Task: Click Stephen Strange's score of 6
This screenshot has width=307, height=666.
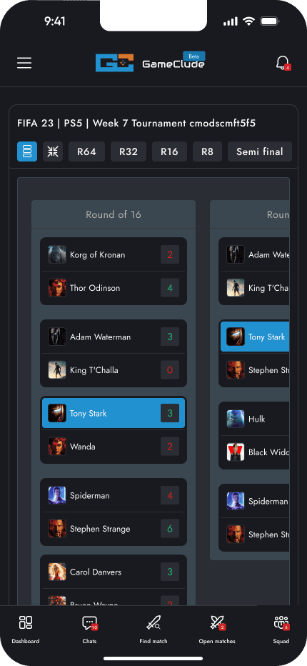Action: (170, 529)
